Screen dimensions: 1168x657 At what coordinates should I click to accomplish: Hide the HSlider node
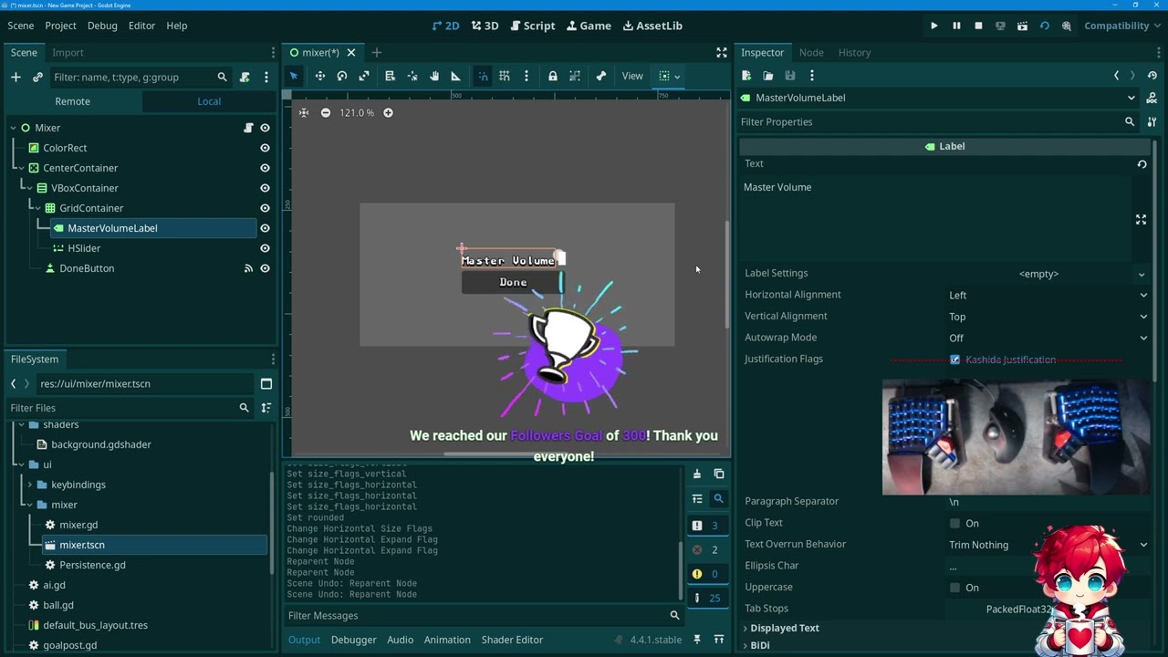[x=265, y=248]
